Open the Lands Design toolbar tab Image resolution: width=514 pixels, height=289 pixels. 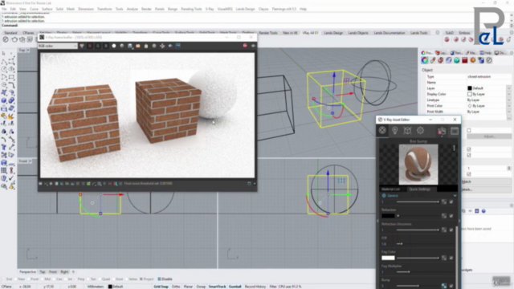point(333,33)
